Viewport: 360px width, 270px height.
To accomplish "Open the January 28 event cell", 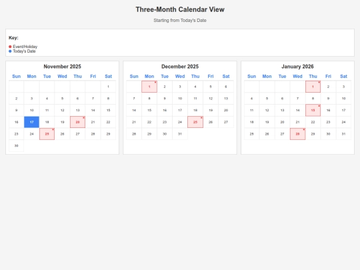I will pos(297,134).
